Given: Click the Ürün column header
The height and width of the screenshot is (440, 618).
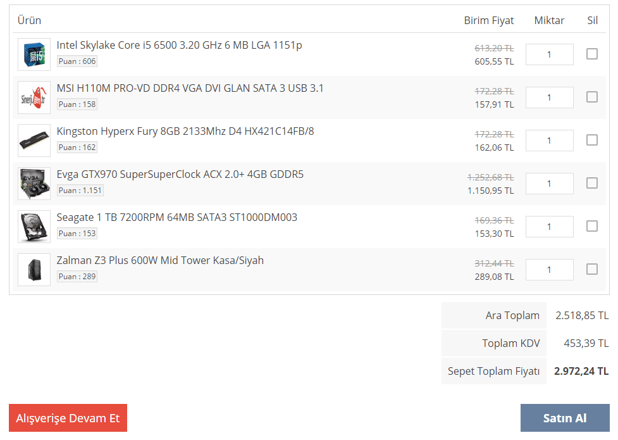Looking at the screenshot, I should (29, 20).
